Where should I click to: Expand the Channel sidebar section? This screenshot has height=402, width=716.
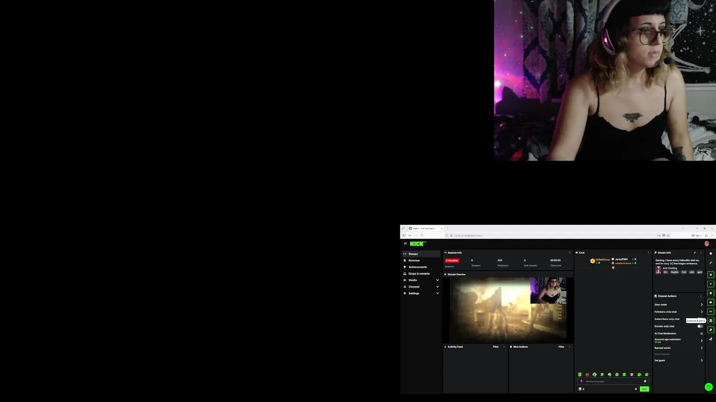[421, 287]
